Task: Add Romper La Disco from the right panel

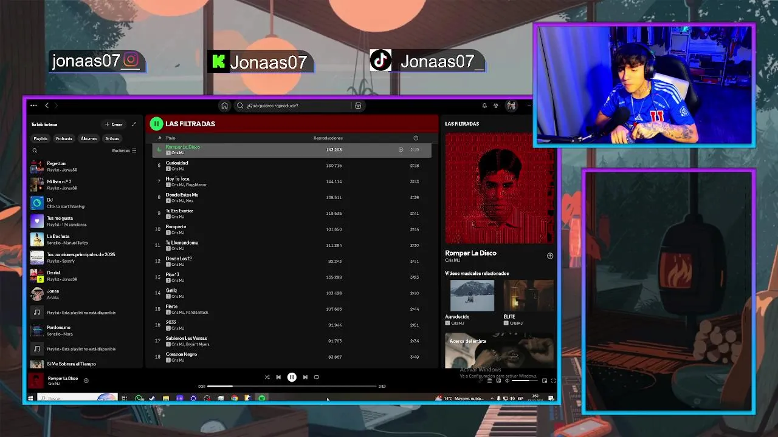Action: (x=550, y=256)
